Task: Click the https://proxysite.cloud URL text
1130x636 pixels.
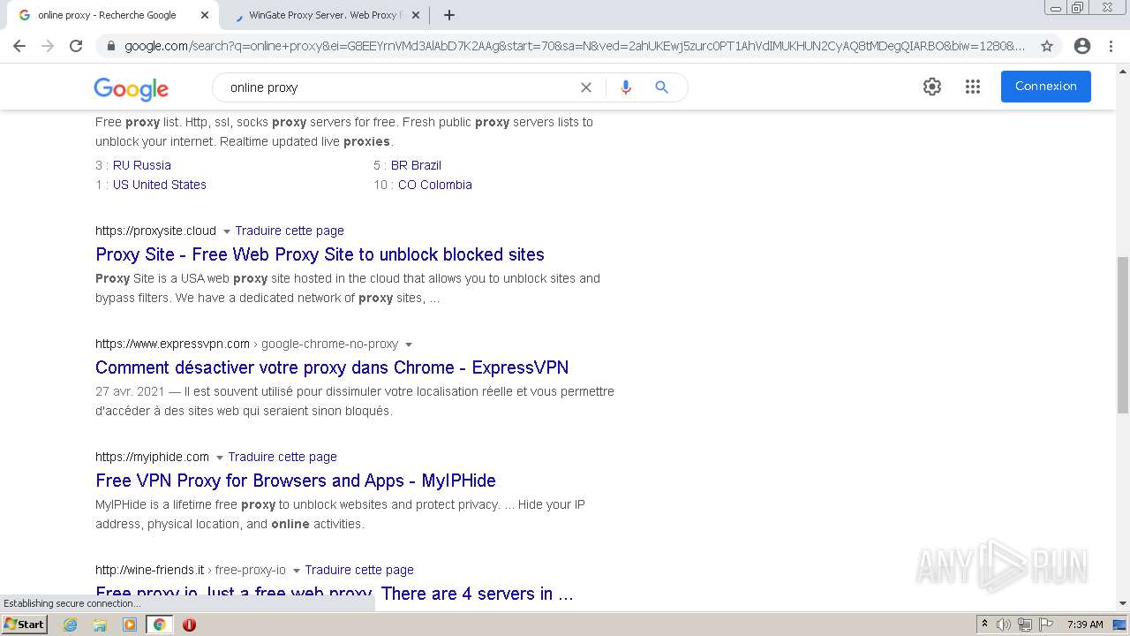Action: [155, 231]
